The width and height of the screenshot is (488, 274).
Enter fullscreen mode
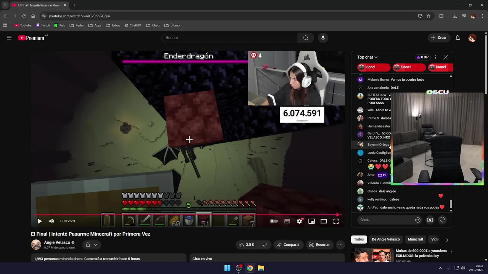(x=336, y=221)
